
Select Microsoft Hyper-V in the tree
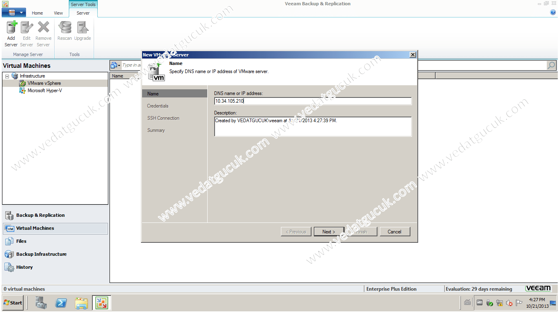pyautogui.click(x=44, y=91)
